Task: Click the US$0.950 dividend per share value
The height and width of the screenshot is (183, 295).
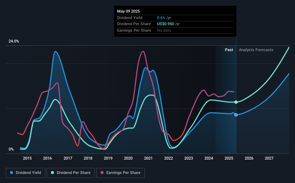Action: (x=166, y=24)
